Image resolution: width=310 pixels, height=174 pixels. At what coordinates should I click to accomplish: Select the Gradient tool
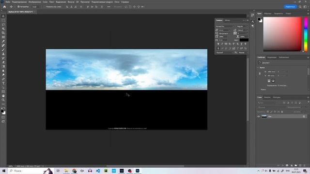(3, 67)
